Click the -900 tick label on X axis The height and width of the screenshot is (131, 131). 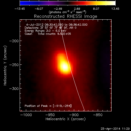tap(74, 115)
